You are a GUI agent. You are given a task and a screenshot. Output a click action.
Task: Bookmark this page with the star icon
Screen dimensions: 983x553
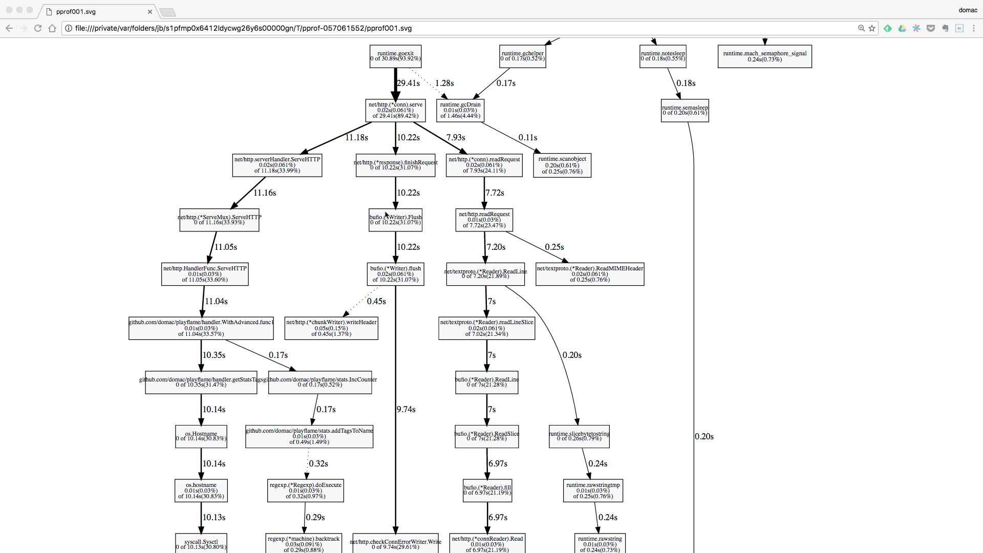pyautogui.click(x=872, y=28)
